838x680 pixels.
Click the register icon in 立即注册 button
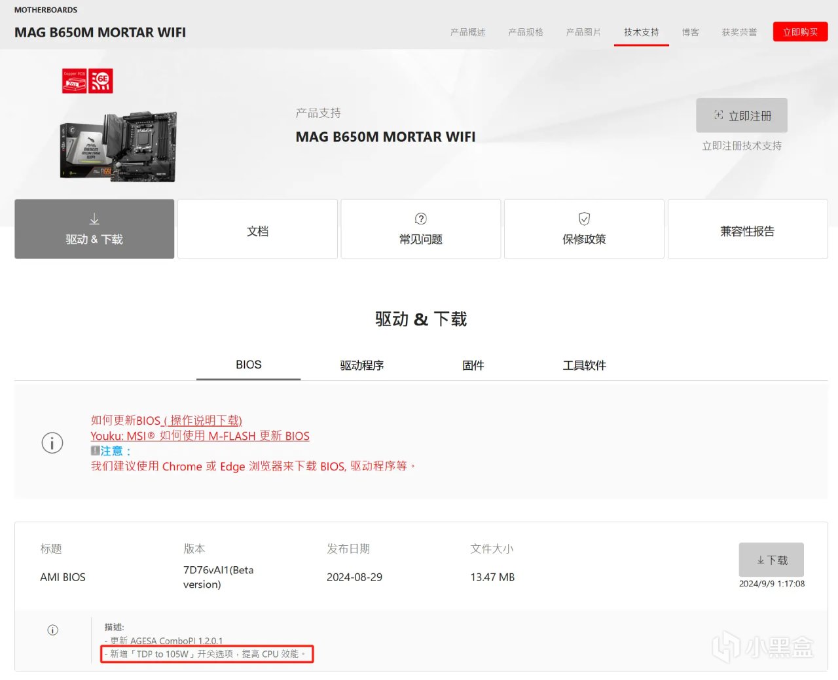[718, 115]
